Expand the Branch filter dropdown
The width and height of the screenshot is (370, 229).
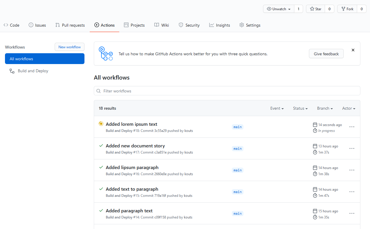(325, 108)
